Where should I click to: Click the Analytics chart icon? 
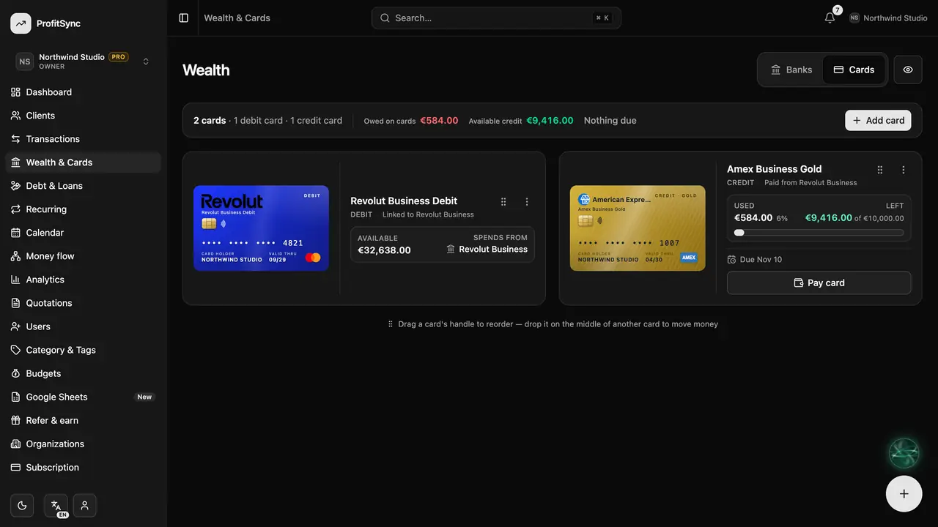15,280
